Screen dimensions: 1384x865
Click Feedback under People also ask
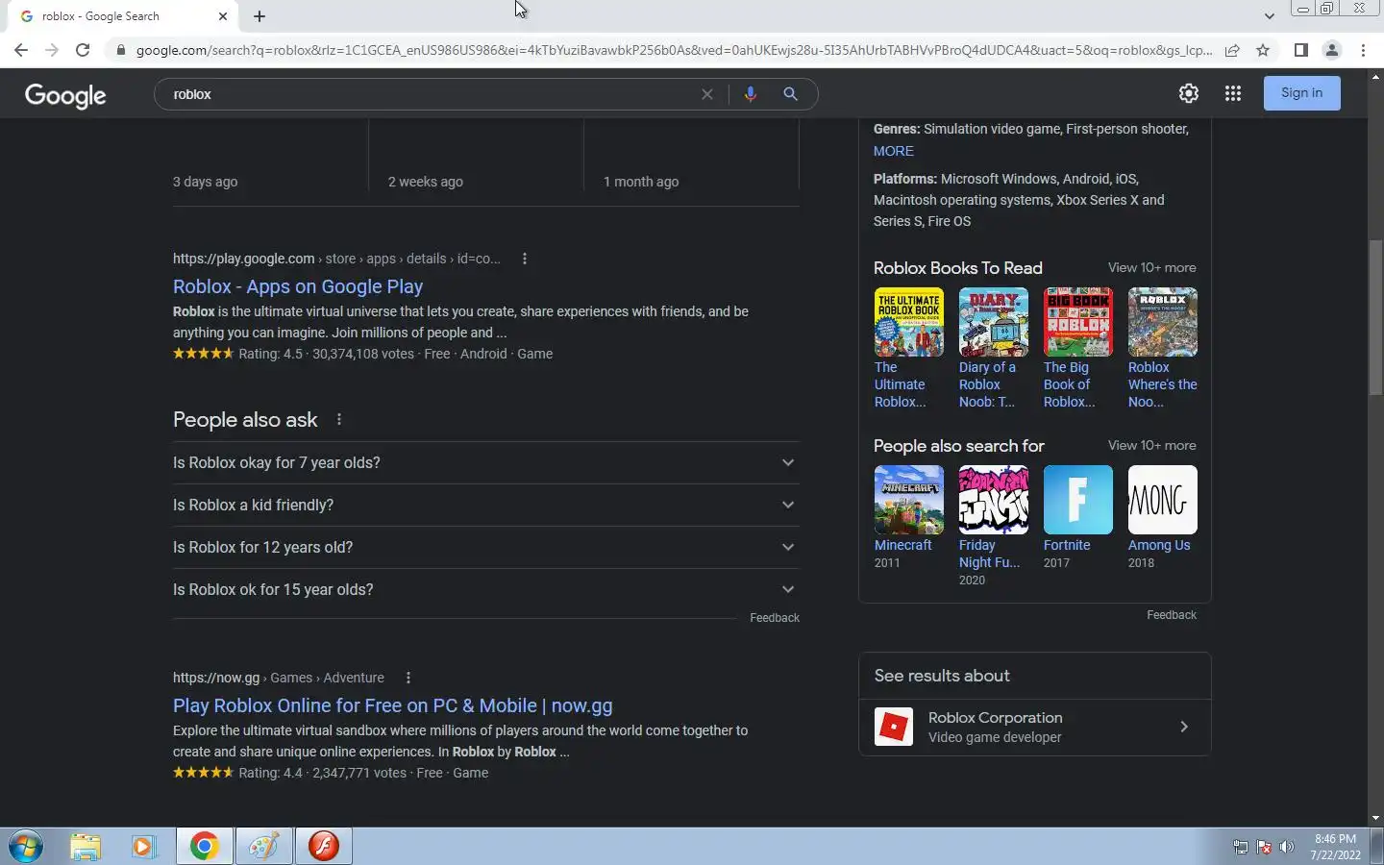(775, 618)
